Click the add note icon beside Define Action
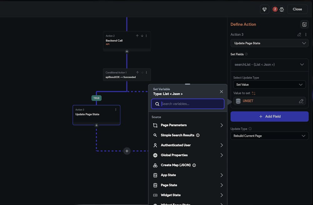 click(x=304, y=24)
